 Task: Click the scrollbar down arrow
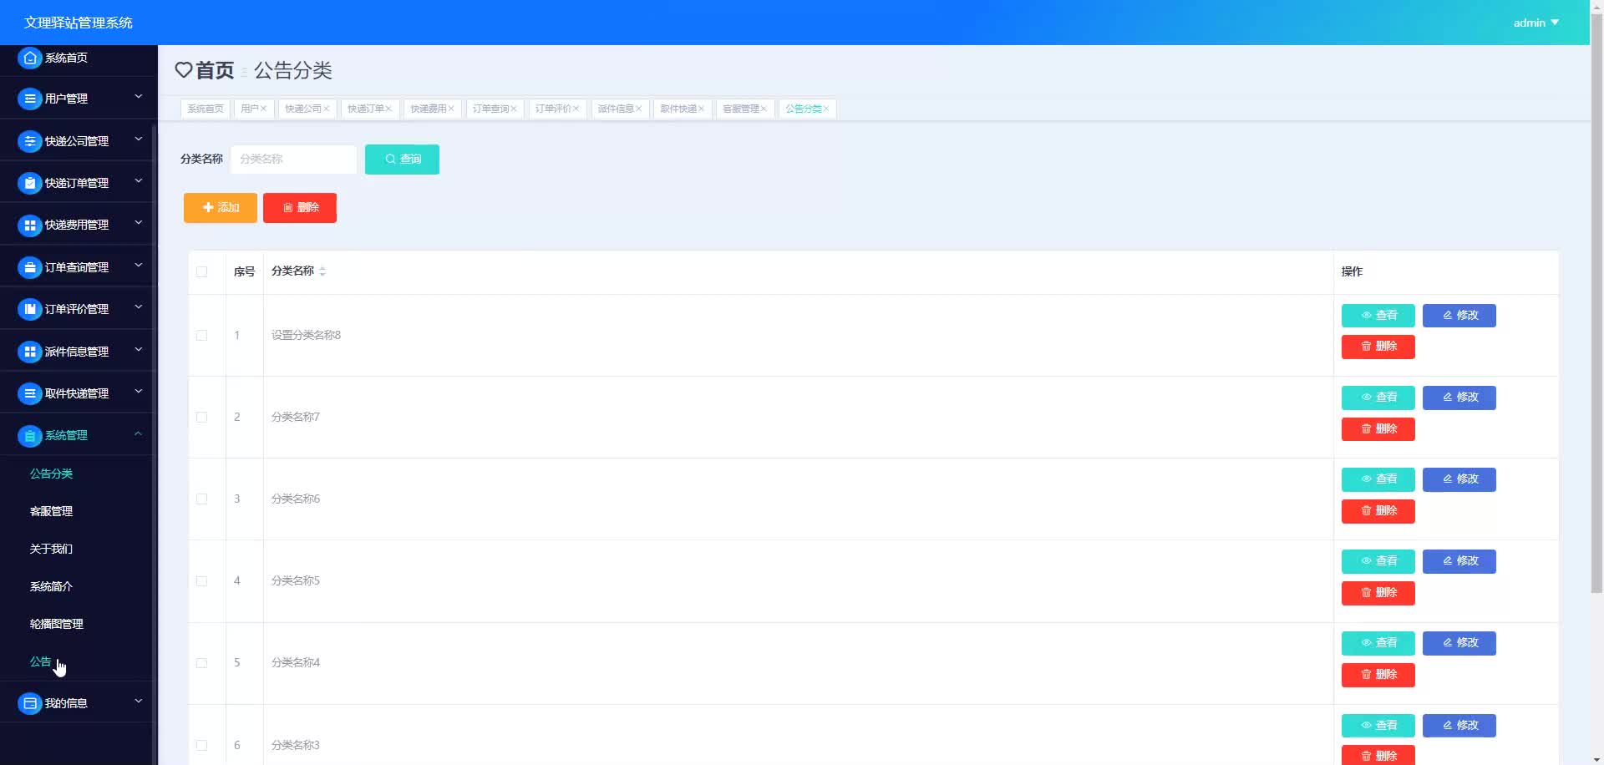(x=1596, y=758)
